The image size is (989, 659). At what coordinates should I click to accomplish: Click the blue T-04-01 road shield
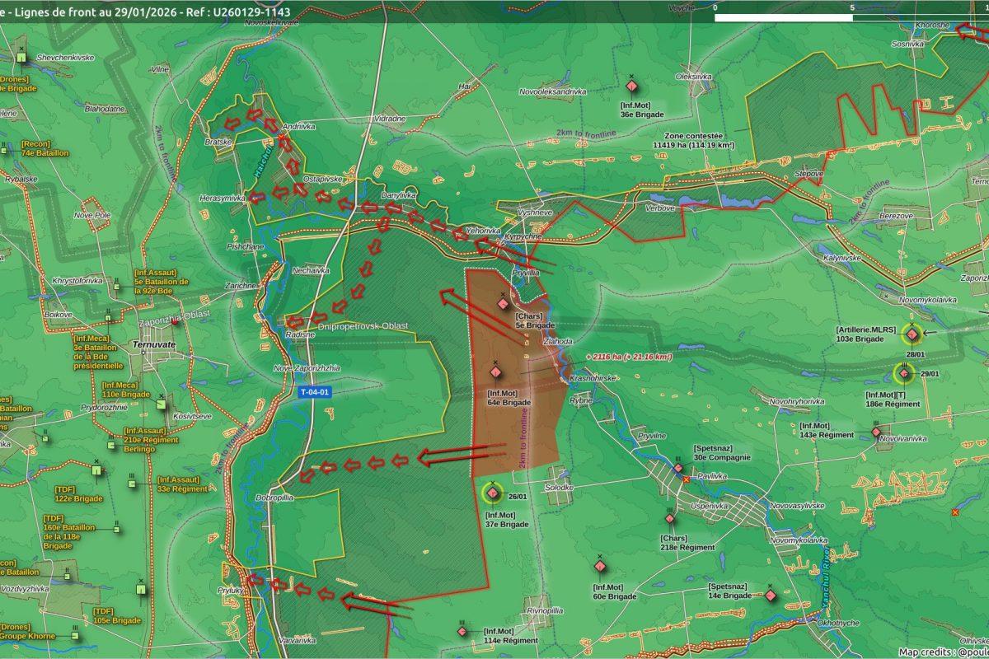(315, 393)
